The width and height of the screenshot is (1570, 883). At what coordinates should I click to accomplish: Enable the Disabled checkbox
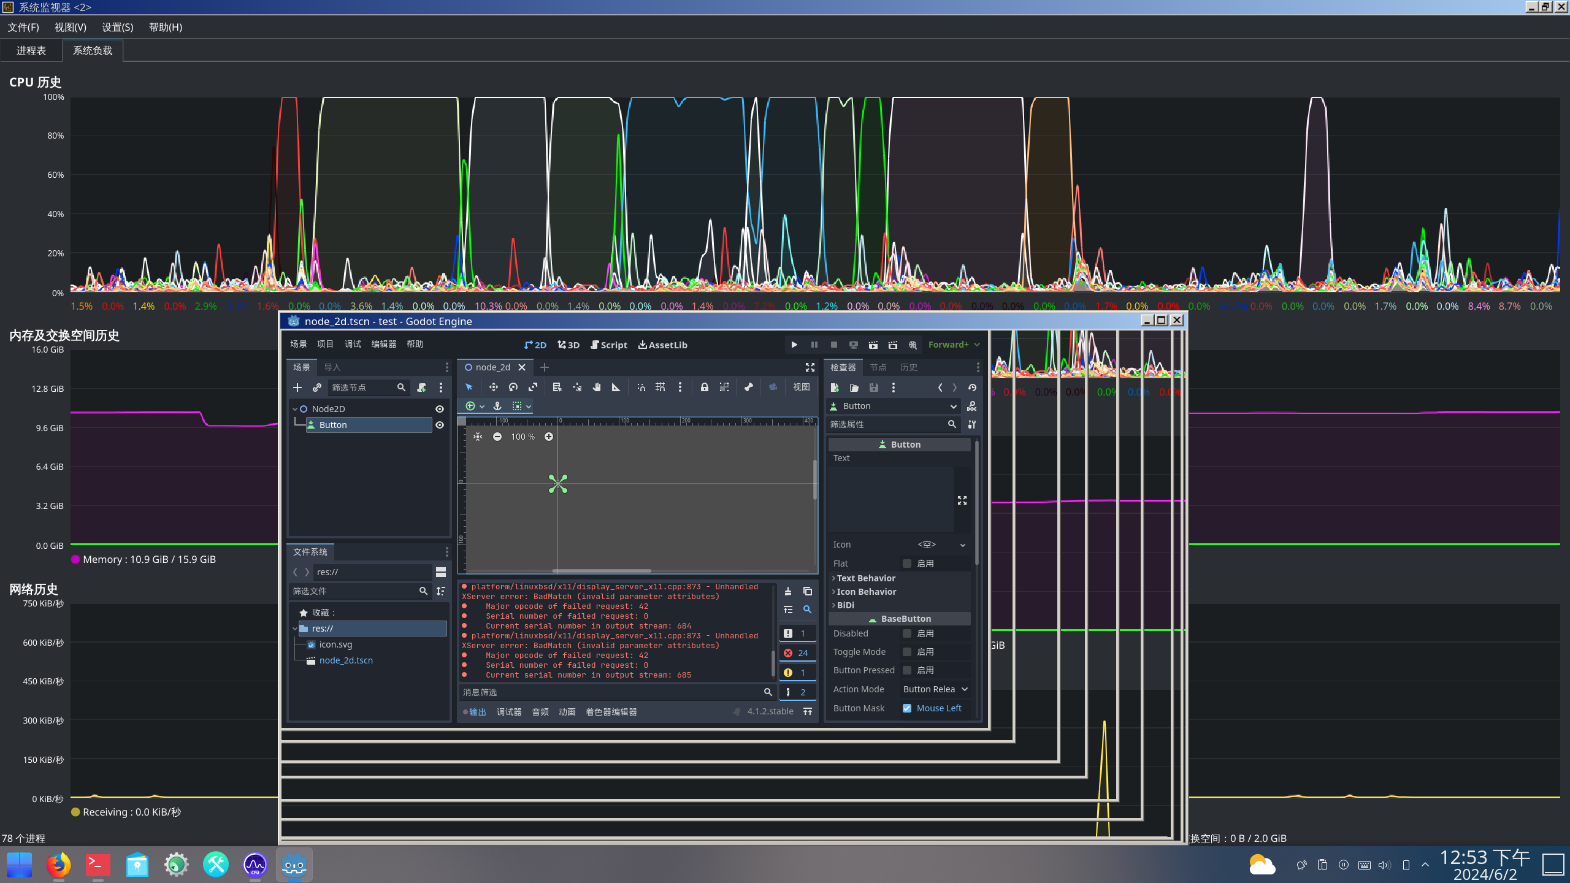[907, 633]
